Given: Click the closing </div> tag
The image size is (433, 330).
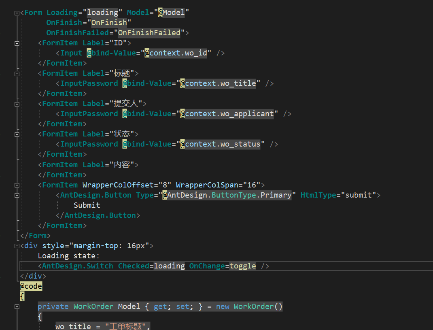Looking at the screenshot, I should coord(33,276).
